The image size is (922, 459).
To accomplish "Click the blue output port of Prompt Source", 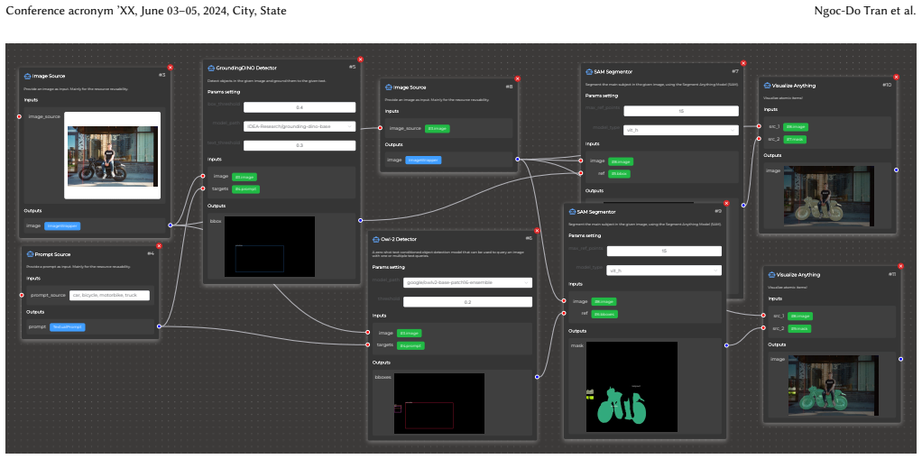I will coord(160,326).
